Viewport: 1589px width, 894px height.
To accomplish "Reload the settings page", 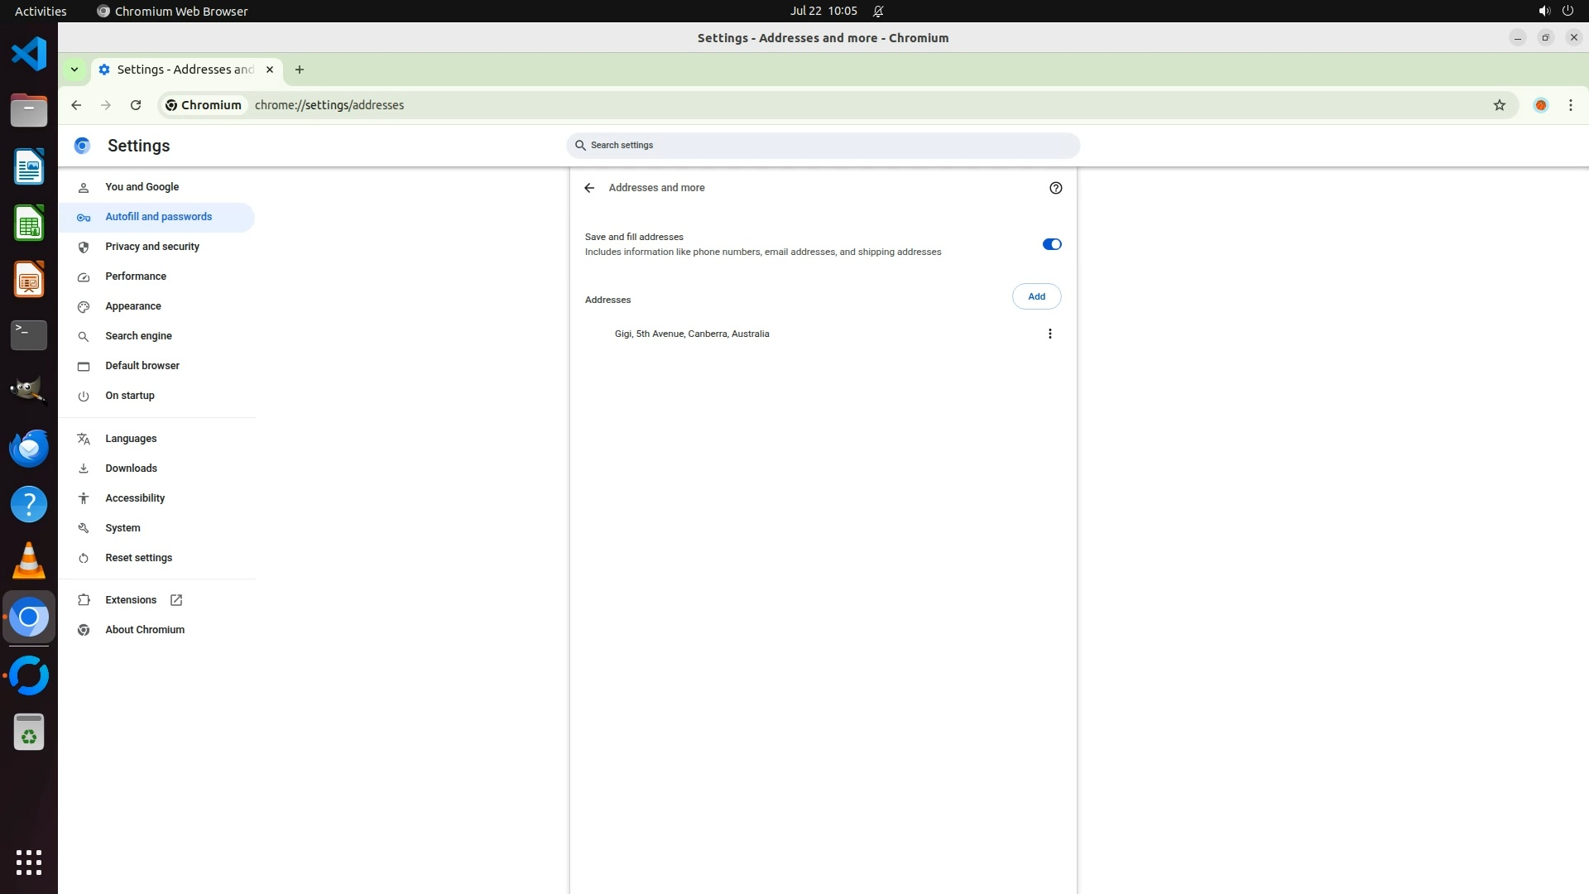I will 136,105.
